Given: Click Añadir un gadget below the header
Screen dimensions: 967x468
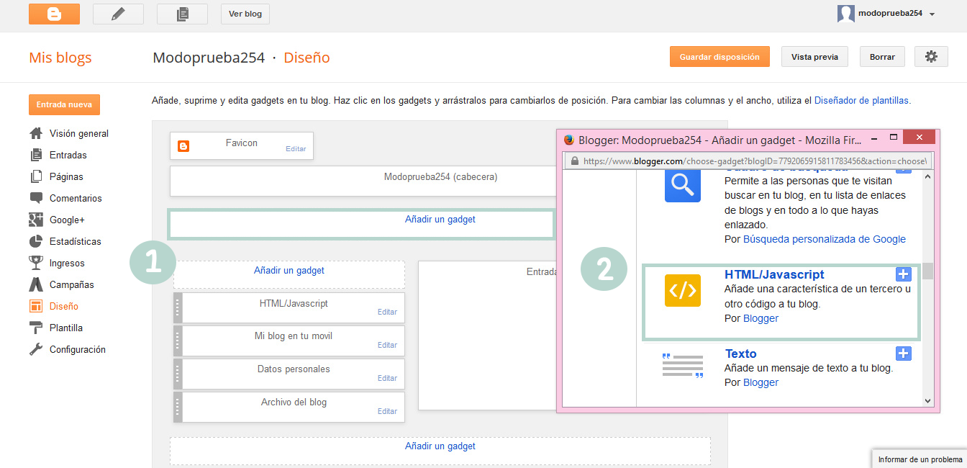Looking at the screenshot, I should point(440,220).
